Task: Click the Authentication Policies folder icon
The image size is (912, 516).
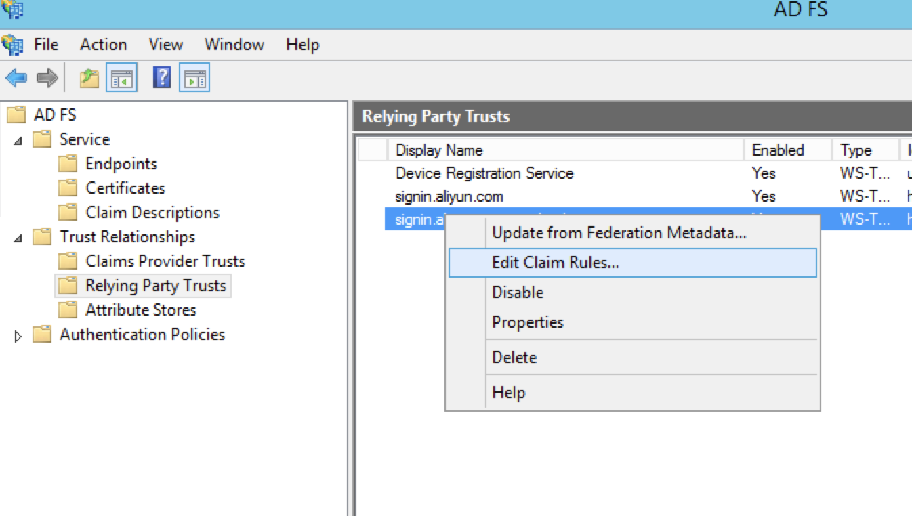Action: coord(42,335)
